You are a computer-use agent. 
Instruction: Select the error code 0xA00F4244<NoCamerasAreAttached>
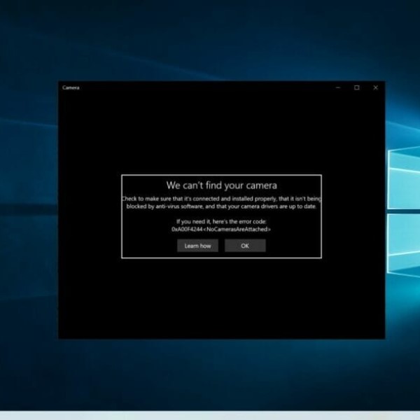click(221, 230)
